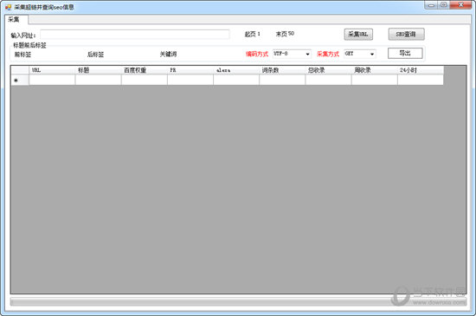Screen dimensions: 476x316
Task: Click the 标题 column header
Action: click(98, 70)
